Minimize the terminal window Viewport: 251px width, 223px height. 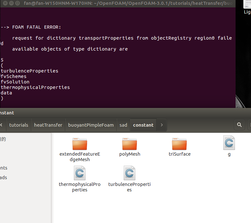pos(11,3)
